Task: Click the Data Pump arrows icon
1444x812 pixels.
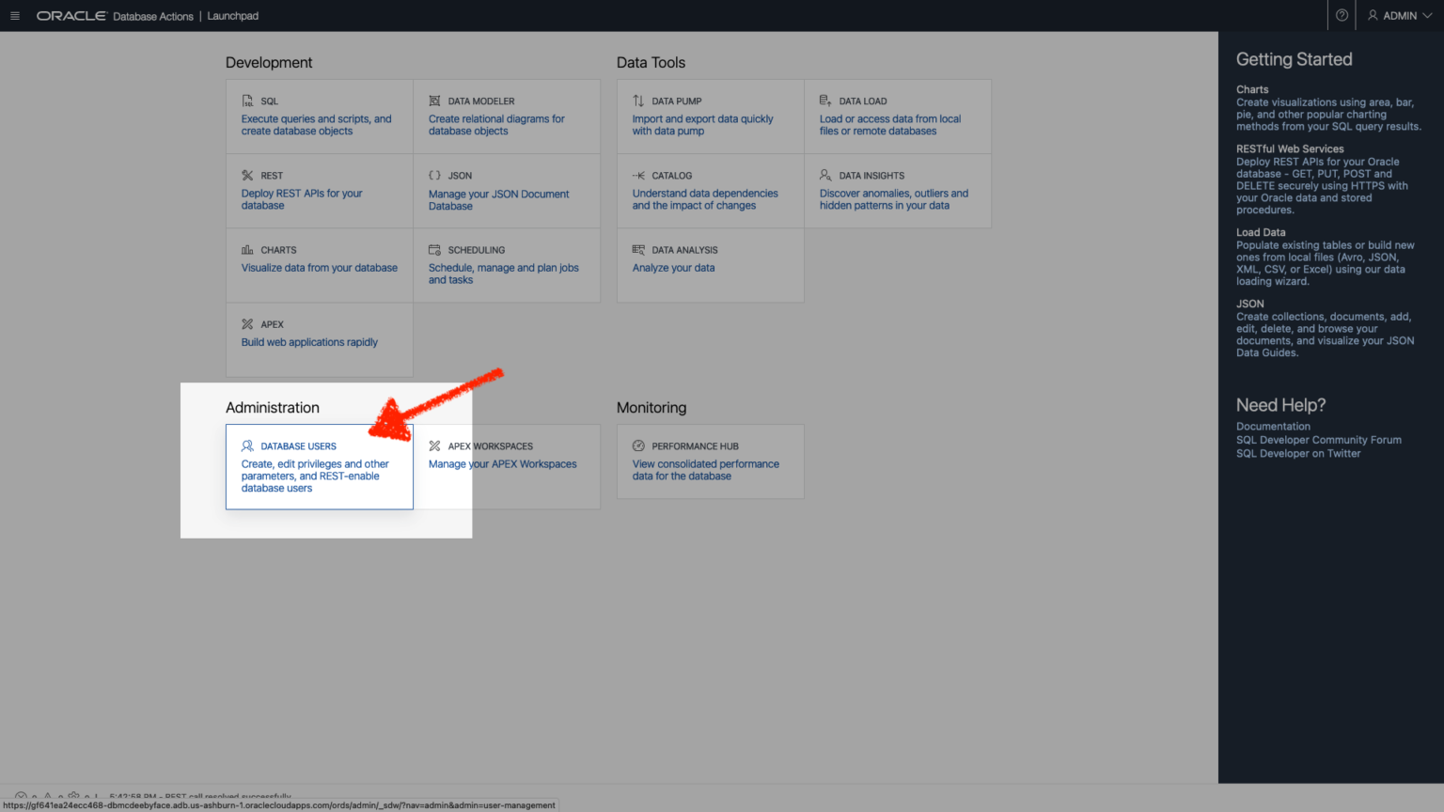Action: pos(640,101)
